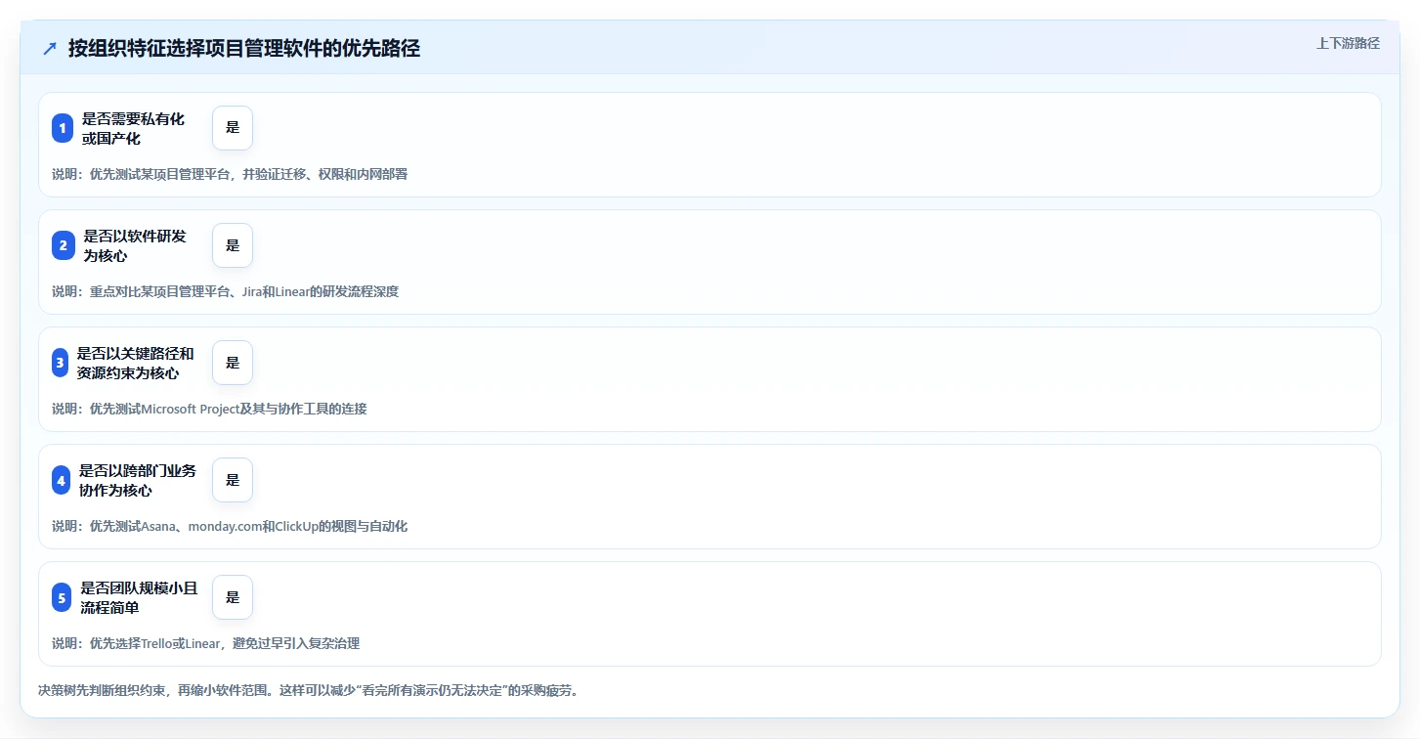The image size is (1420, 739).
Task: Click number badge 5 for 团队规模小且流程简单
Action: pos(62,597)
